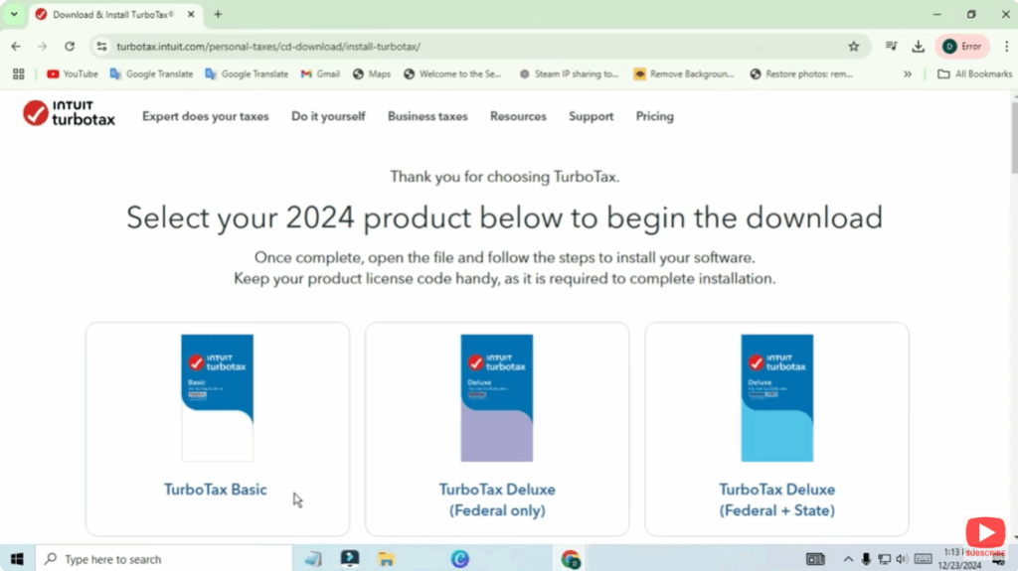Screen dimensions: 1018x571
Task: Open Chrome profile Error button
Action: (x=962, y=46)
